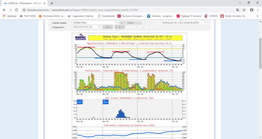The width and height of the screenshot is (262, 139).
Task: Click yellow Strbske Pleso METEOGRAM title banner
Action: point(135,38)
